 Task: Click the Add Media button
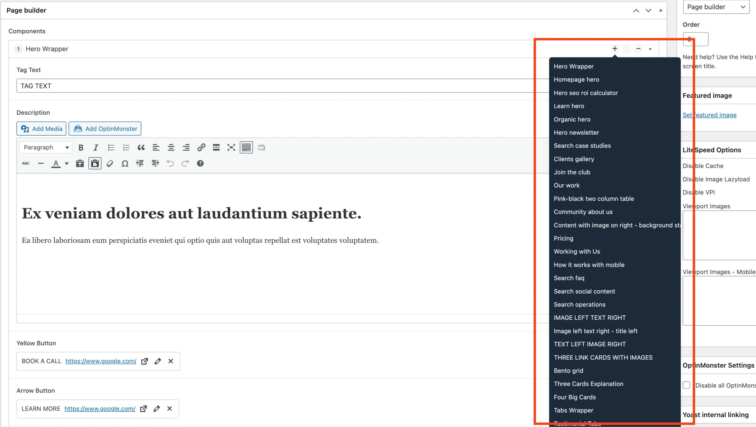[x=41, y=128]
